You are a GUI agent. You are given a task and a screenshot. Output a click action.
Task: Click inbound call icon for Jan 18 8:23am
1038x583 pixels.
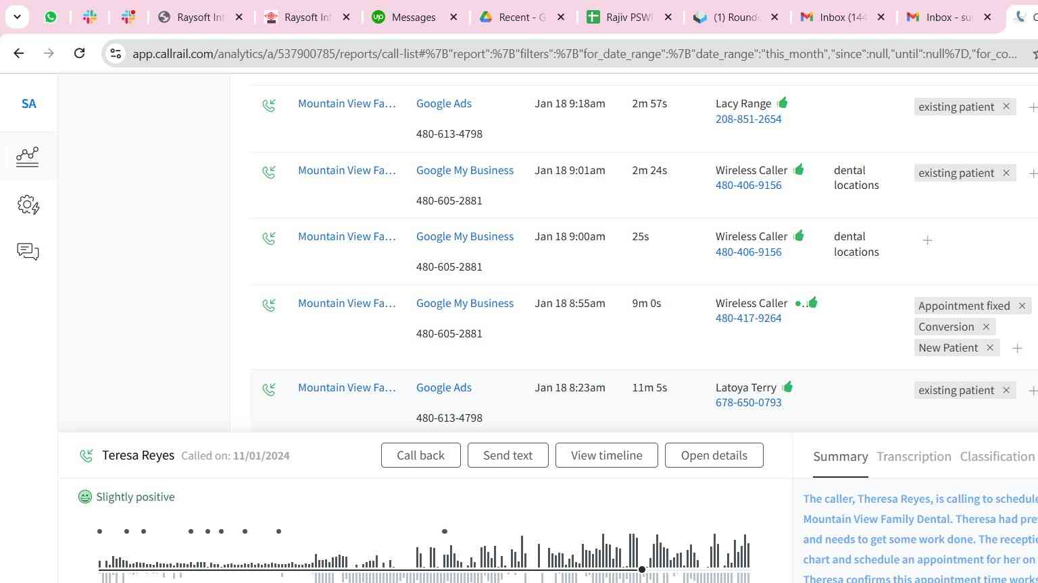pos(269,389)
